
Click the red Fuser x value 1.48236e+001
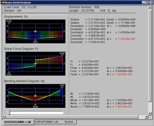point(124,74)
